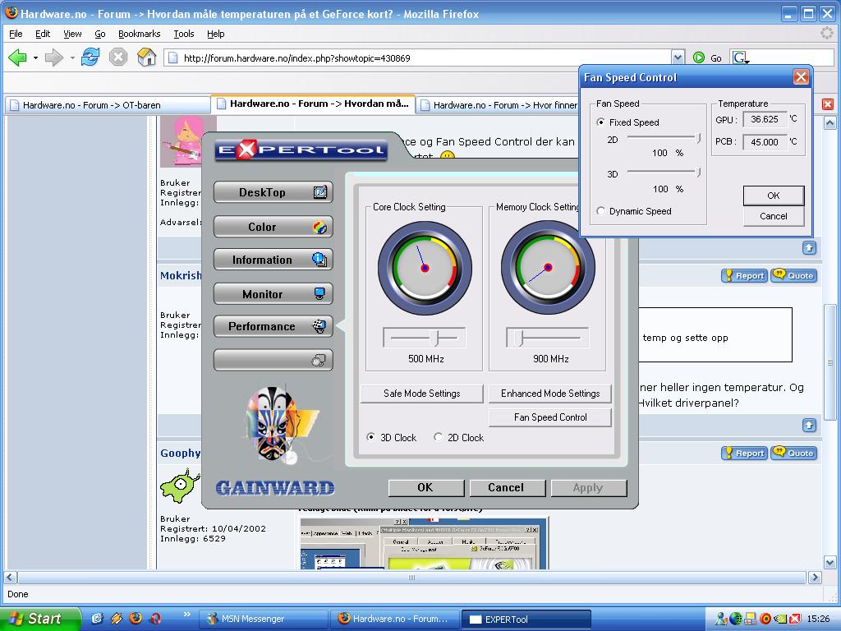
Task: Click the Stop loading icon
Action: click(118, 57)
